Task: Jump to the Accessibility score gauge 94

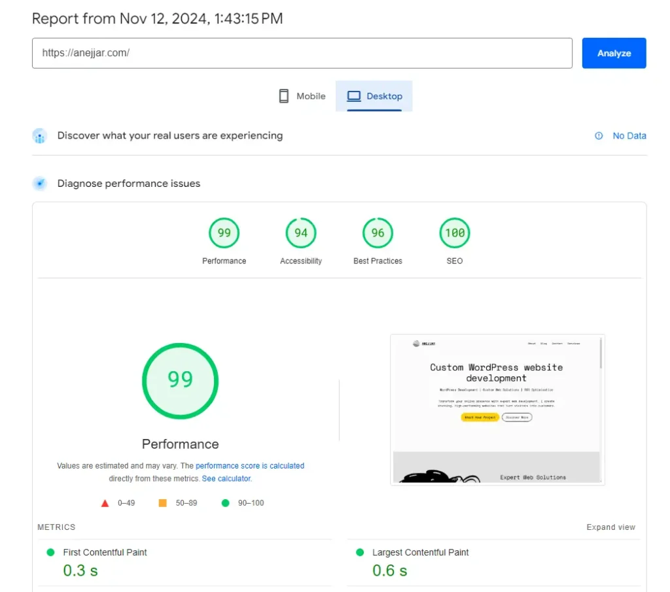Action: pos(301,233)
